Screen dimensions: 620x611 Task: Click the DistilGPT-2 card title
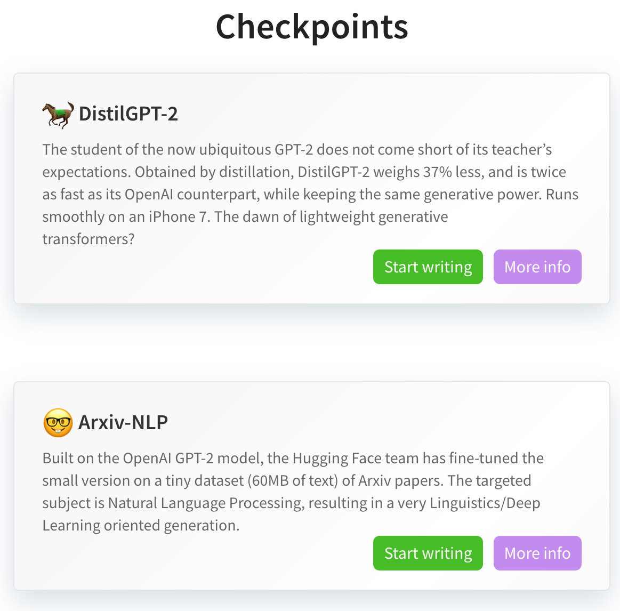128,114
